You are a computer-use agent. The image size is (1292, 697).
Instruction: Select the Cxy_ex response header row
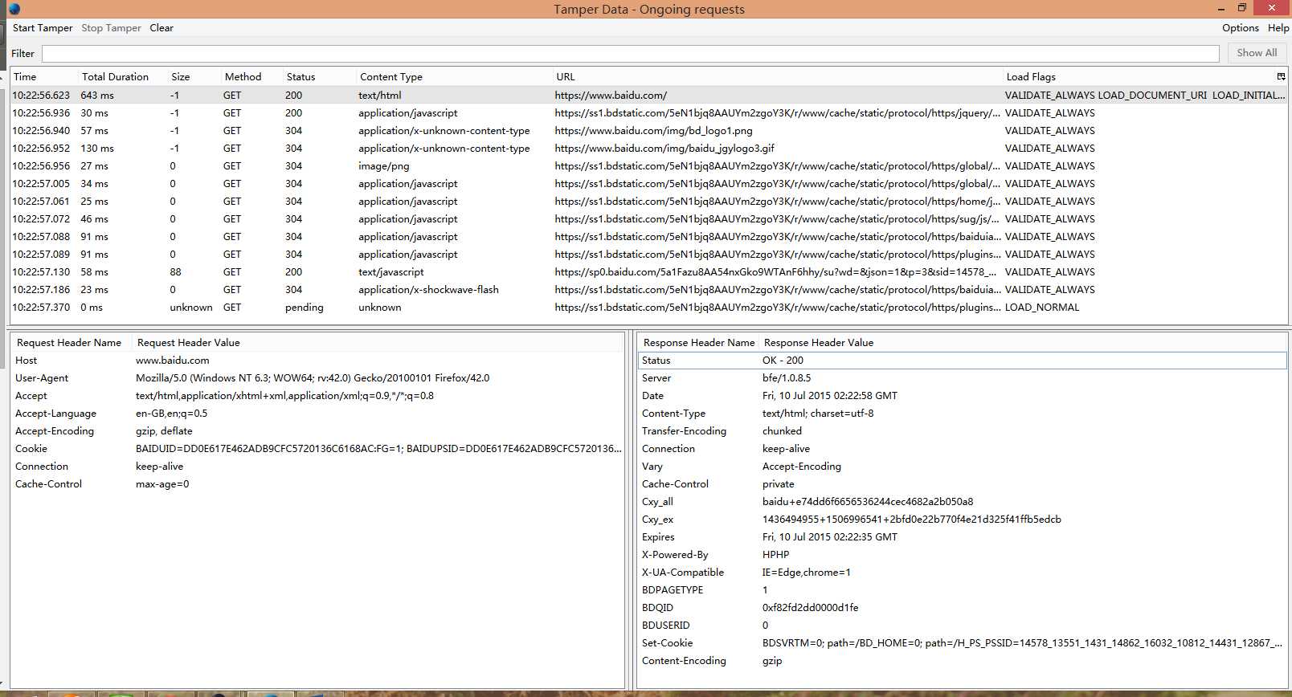pyautogui.click(x=963, y=520)
